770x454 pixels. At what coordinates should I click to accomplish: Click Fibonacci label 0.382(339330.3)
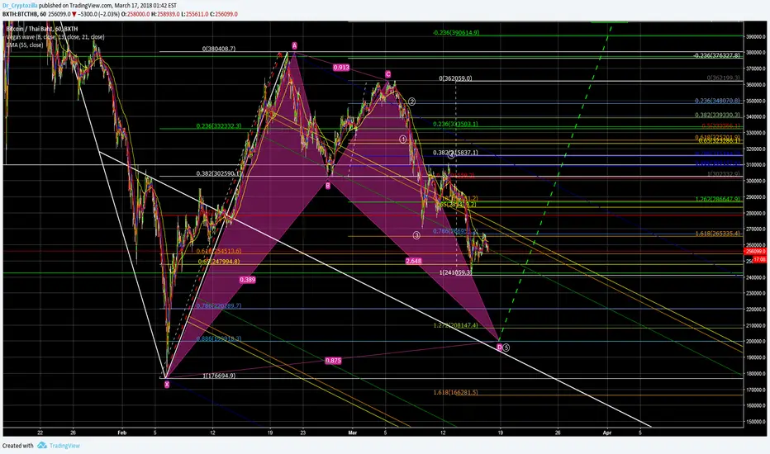717,116
